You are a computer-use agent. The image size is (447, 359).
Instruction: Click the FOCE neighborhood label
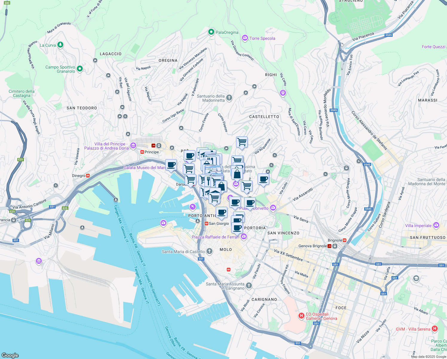tap(341, 308)
